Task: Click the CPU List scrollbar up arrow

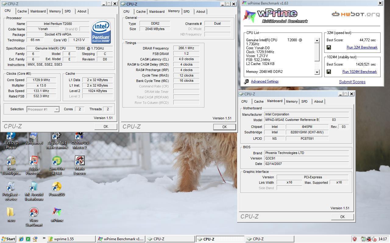Action: click(x=317, y=40)
